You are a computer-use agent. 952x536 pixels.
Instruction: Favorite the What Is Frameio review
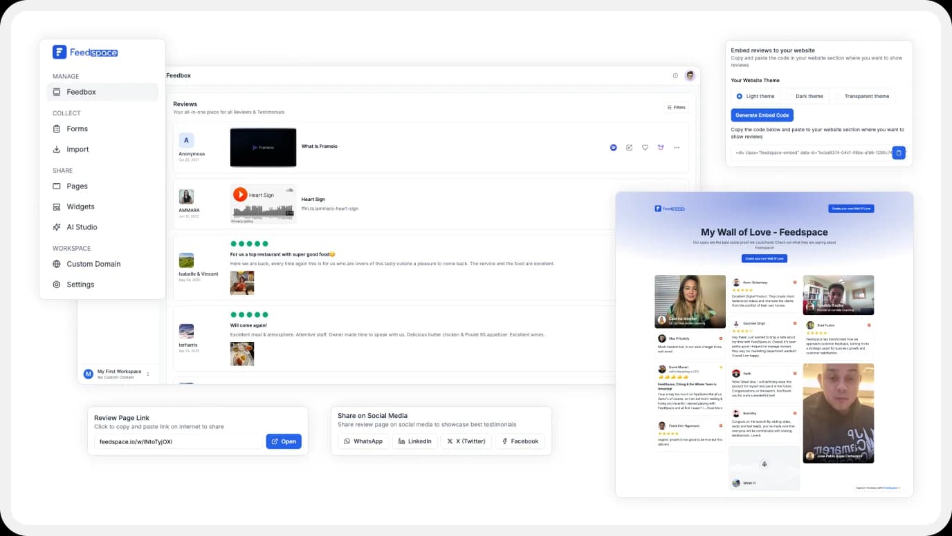point(645,147)
